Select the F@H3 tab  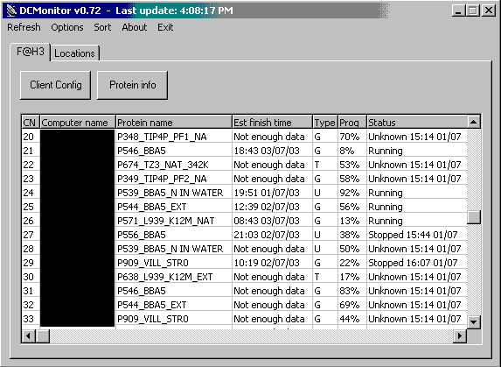click(31, 51)
